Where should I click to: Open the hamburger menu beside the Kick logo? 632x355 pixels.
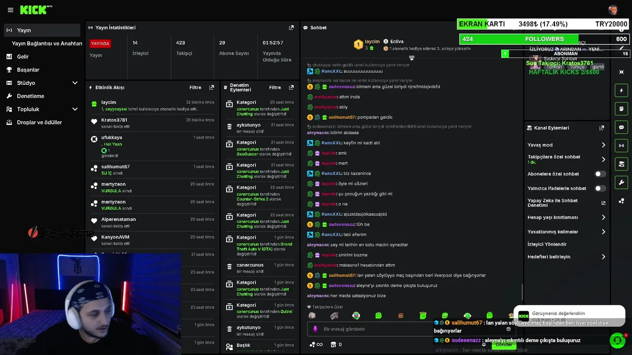pos(10,10)
